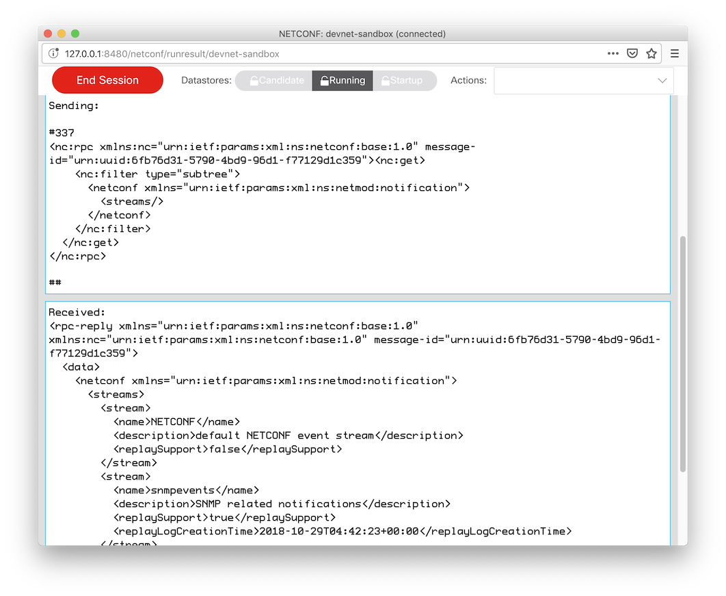
Task: Click the "Received:" label
Action: coord(77,312)
